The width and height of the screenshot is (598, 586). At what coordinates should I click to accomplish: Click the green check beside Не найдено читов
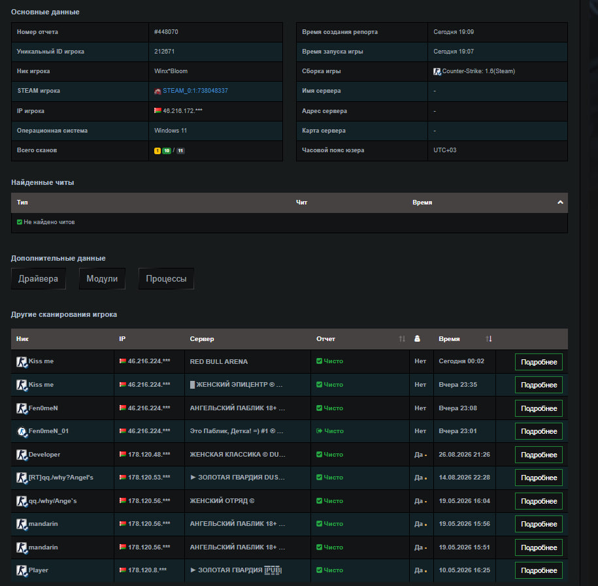point(20,222)
